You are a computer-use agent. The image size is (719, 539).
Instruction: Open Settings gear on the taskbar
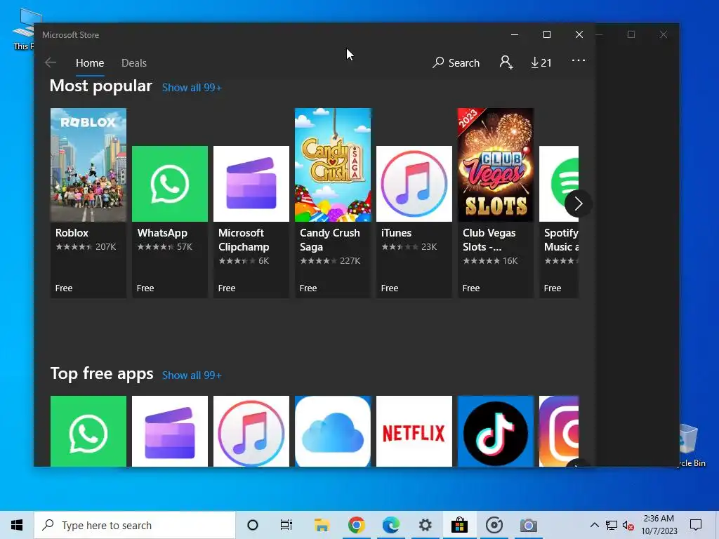pyautogui.click(x=425, y=525)
